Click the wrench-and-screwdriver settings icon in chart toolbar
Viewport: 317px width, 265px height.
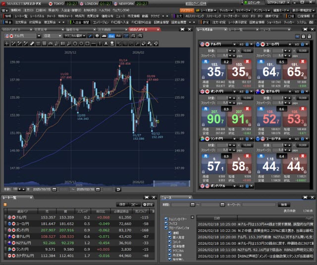pos(150,44)
